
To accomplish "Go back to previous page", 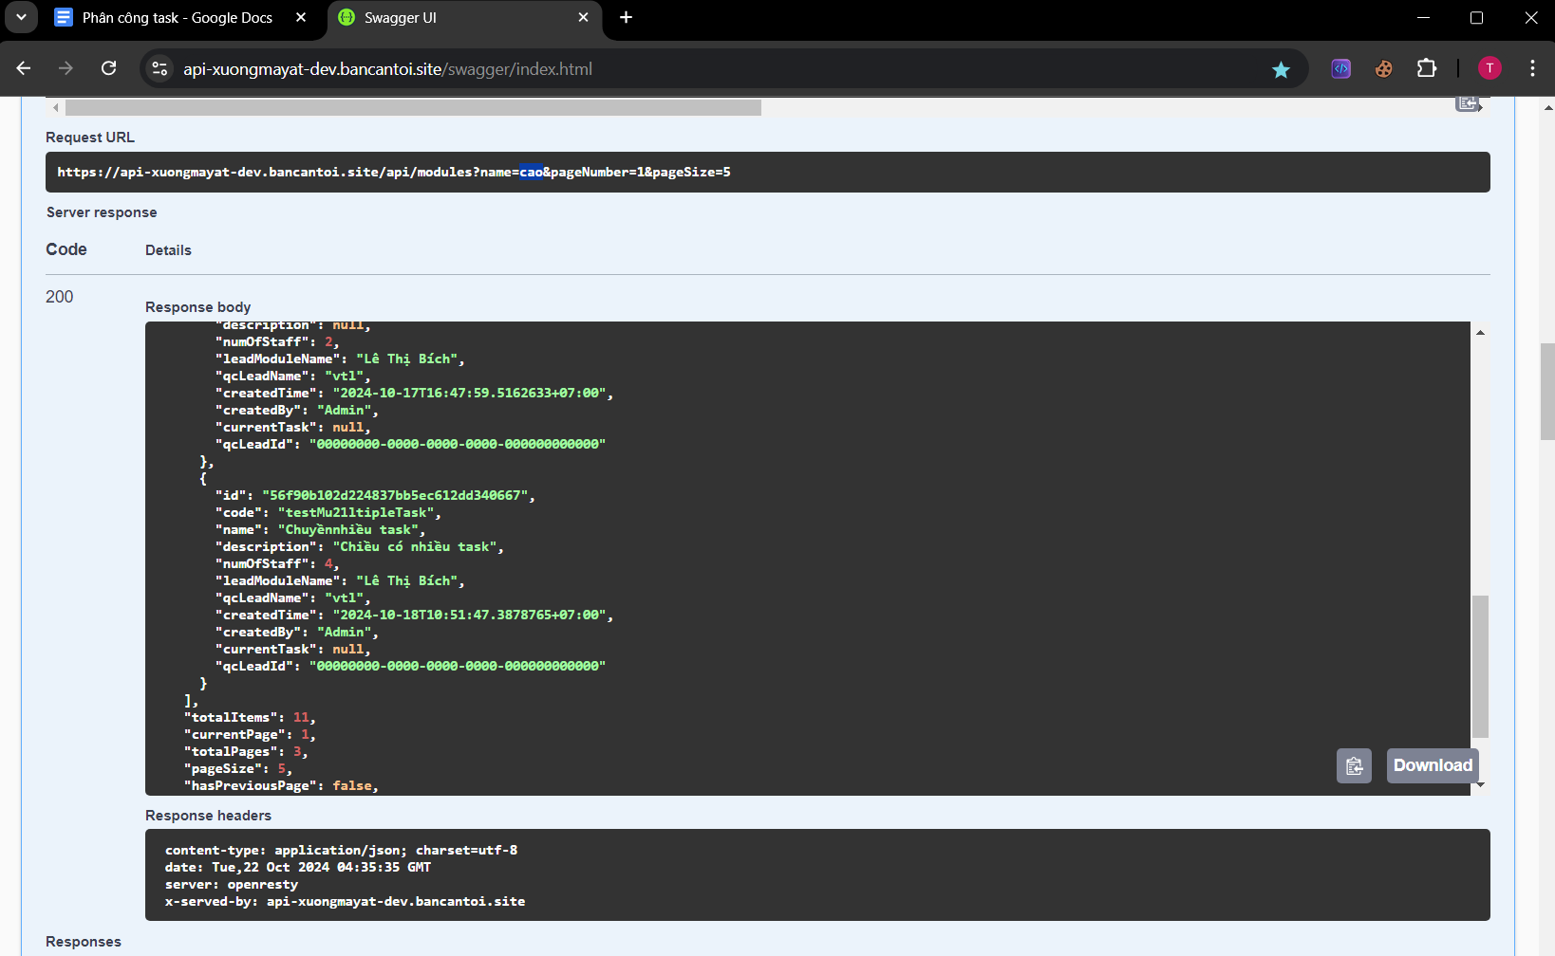I will [24, 68].
